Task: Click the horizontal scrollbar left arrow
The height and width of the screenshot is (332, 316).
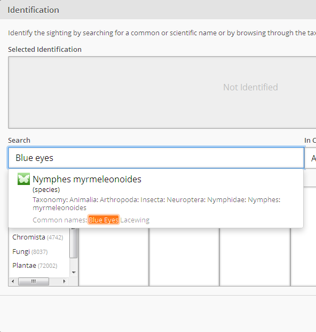Action: coord(13,281)
